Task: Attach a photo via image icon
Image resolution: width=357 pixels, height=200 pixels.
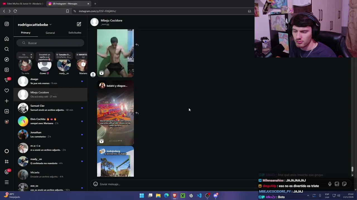Action: point(337,184)
